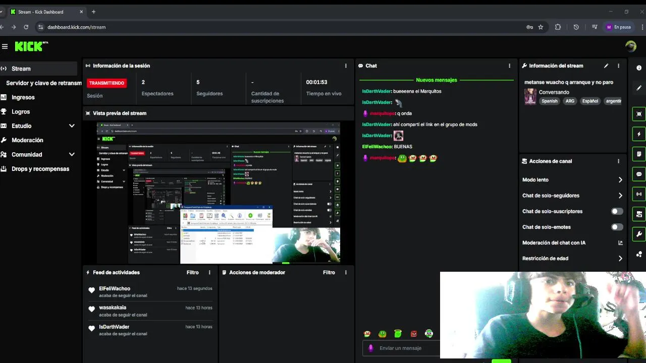Screen dimensions: 646x363
Task: Click the purple badge icon in the message box
Action: tap(371, 348)
